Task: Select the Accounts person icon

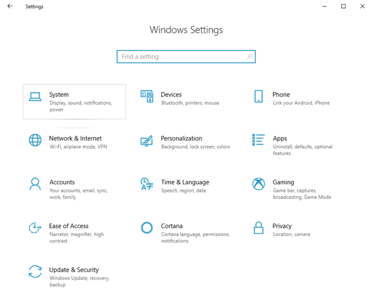Action: 35,184
